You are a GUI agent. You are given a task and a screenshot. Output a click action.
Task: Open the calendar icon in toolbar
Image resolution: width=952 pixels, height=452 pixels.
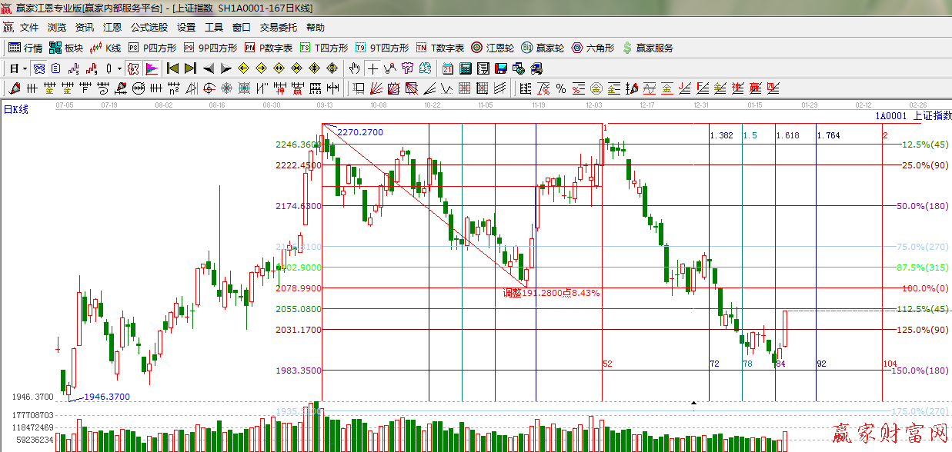point(447,68)
